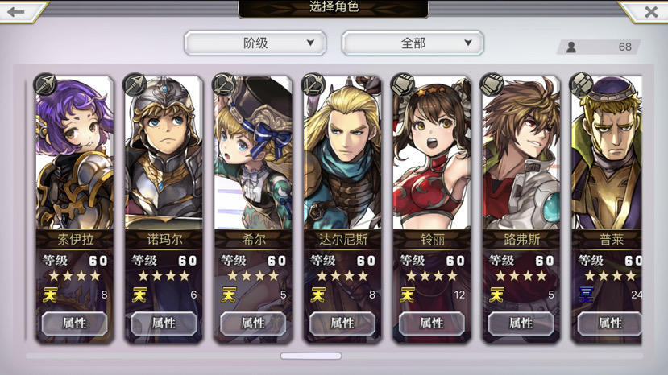Select the 达尔尼斯 character portrait
Image resolution: width=668 pixels, height=375 pixels.
coord(342,153)
